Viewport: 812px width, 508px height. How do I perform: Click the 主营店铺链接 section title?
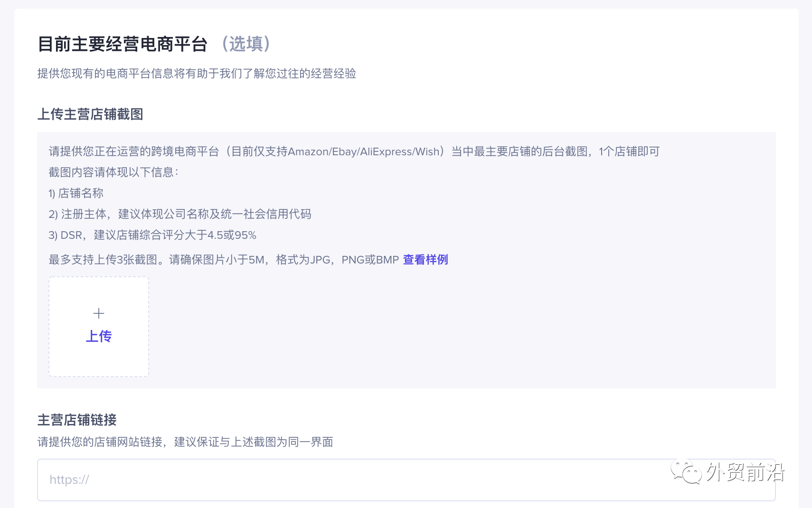[x=77, y=420]
